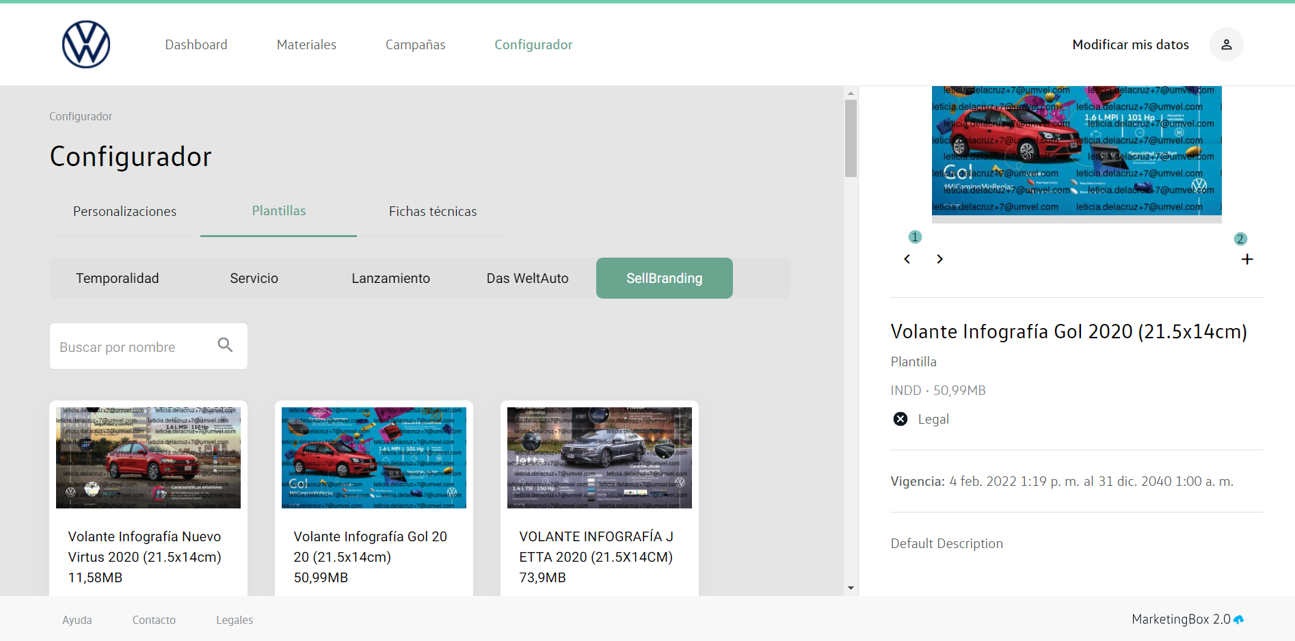The height and width of the screenshot is (641, 1295).
Task: Click the search magnifier icon
Action: [x=225, y=345]
